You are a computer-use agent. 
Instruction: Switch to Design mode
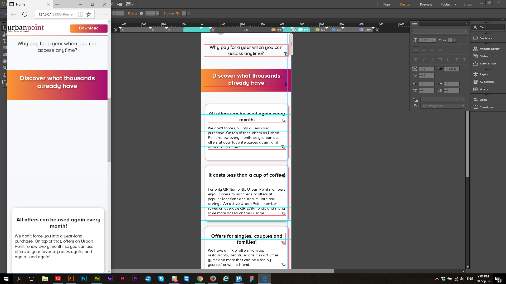(x=405, y=4)
